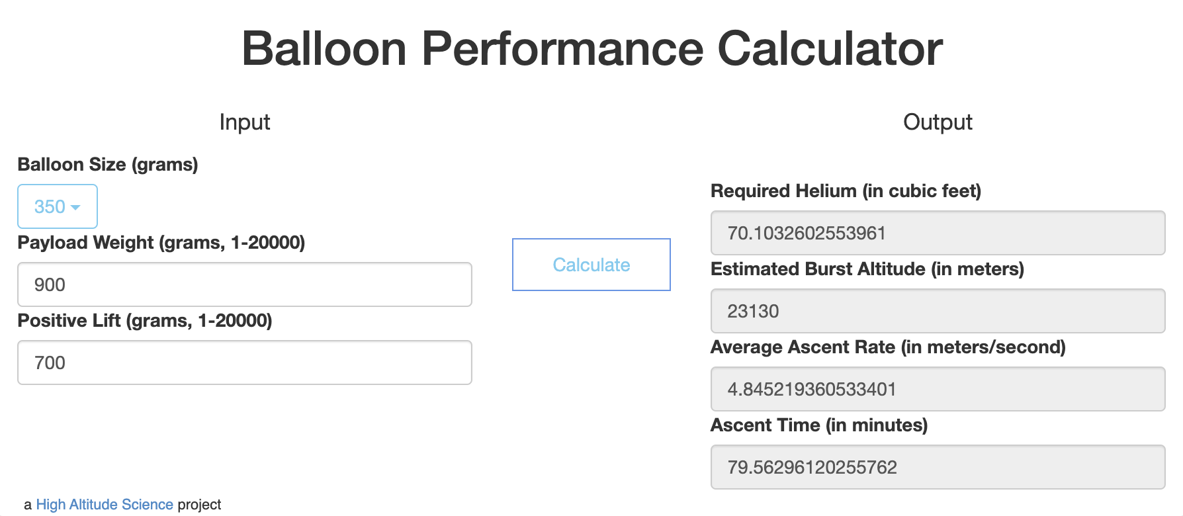Open the High Altitude Science link
The width and height of the screenshot is (1183, 516).
(x=105, y=505)
